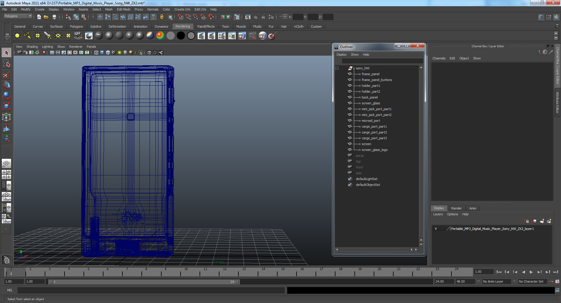Screen dimensions: 561x303
Task: Enable snap to points magnet icon
Action: [196, 17]
